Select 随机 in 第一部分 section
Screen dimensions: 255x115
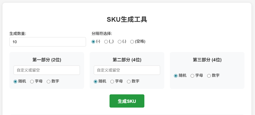pos(15,81)
